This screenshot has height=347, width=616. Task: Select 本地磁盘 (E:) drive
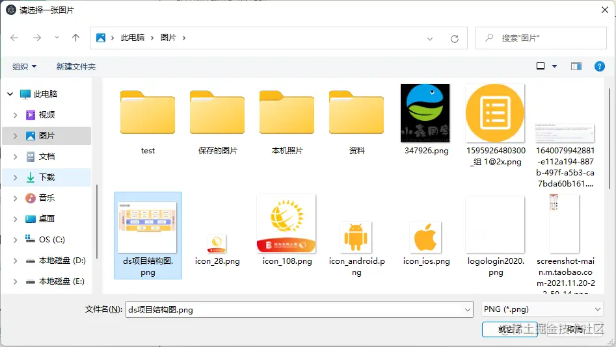click(61, 281)
